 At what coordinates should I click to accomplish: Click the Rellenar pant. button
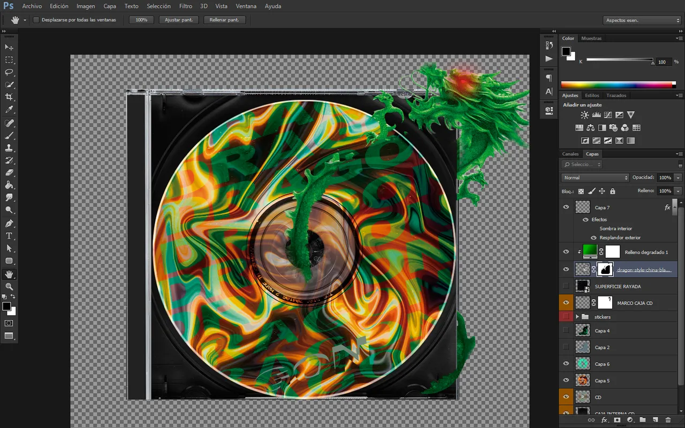pos(225,20)
